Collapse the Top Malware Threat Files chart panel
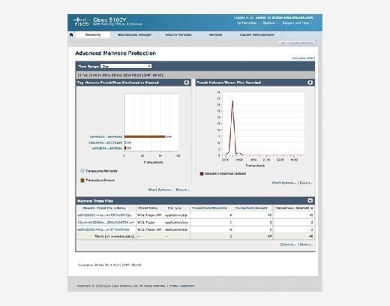The image size is (390, 306). (x=187, y=82)
